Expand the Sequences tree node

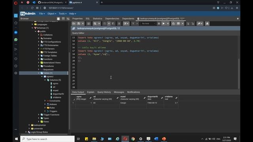[39, 69]
